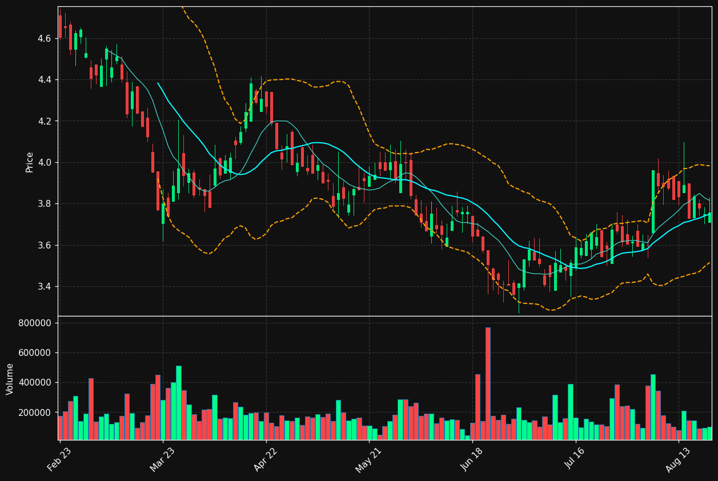The height and width of the screenshot is (481, 718).
Task: Click the 4.2 price axis value
Action: 45,122
